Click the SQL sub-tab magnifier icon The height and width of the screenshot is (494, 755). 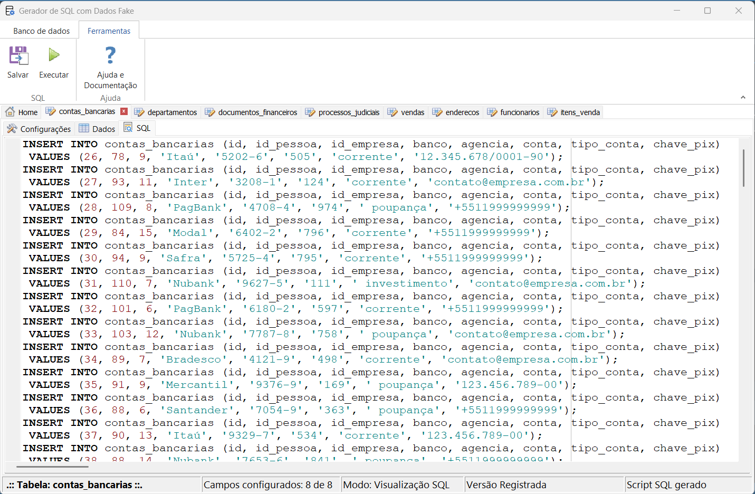(128, 128)
